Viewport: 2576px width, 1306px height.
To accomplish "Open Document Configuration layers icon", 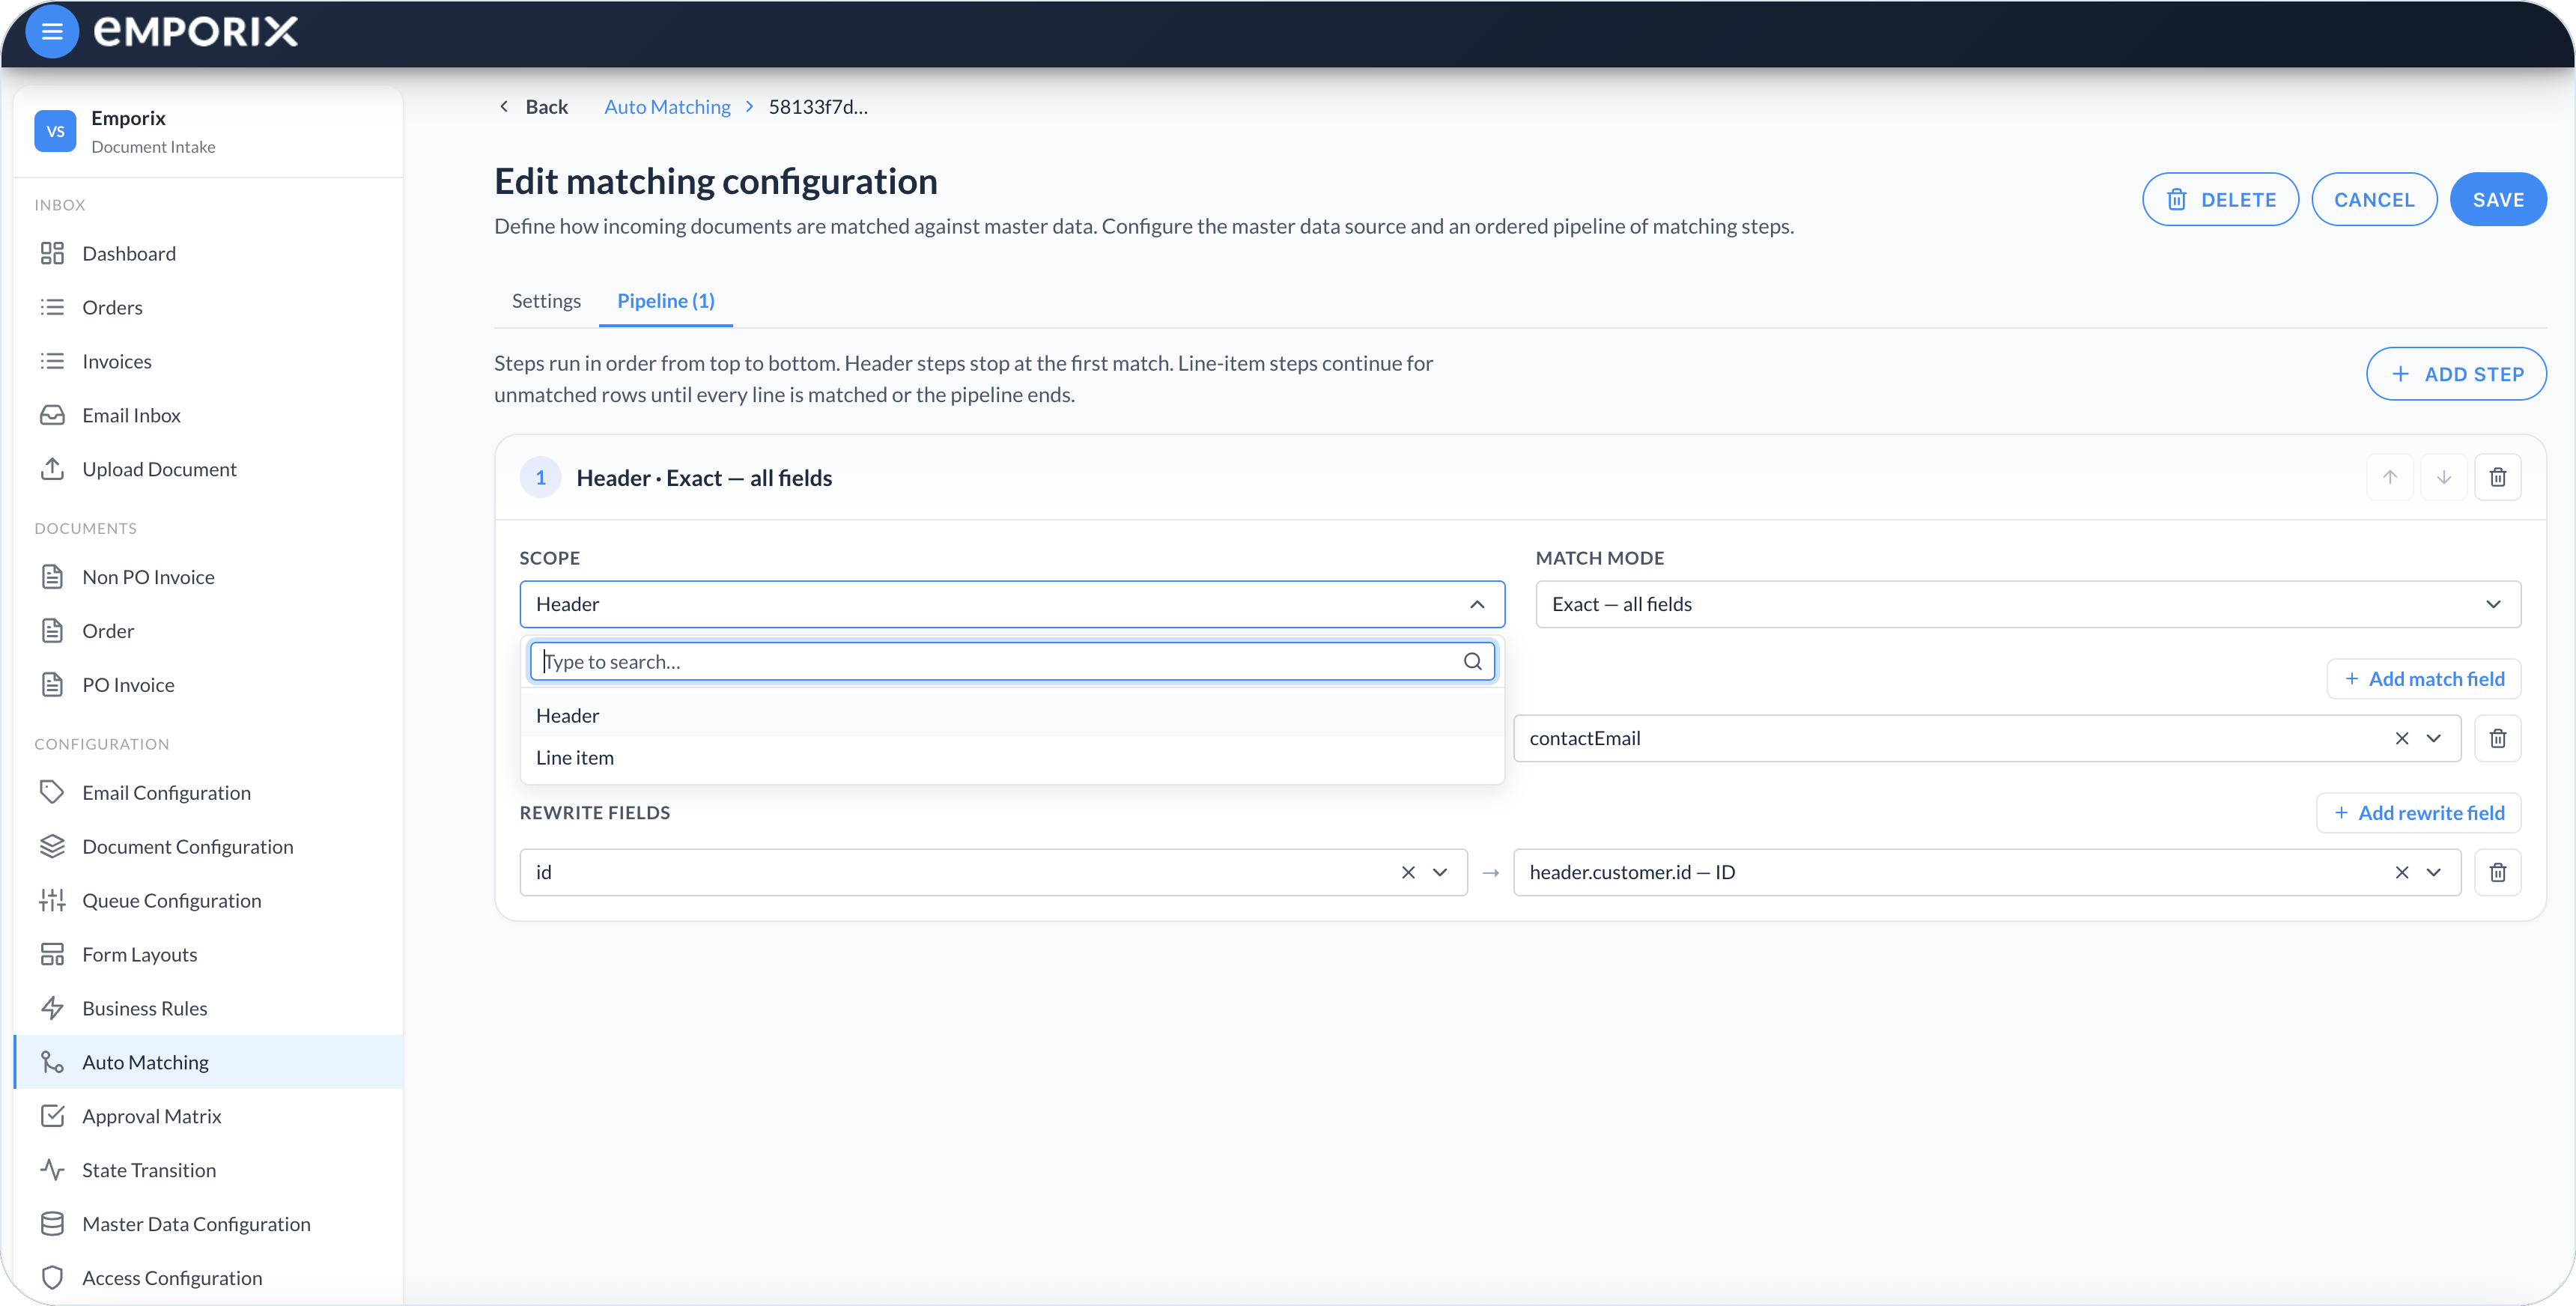I will pos(52,846).
